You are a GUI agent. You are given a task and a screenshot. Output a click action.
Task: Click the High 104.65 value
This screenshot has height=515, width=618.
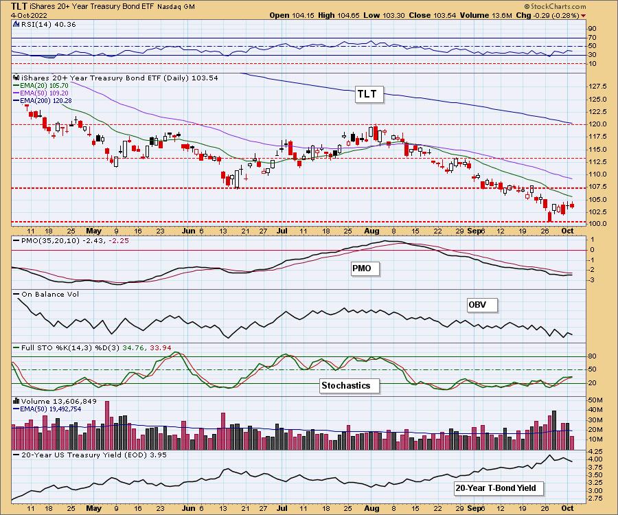coord(339,15)
